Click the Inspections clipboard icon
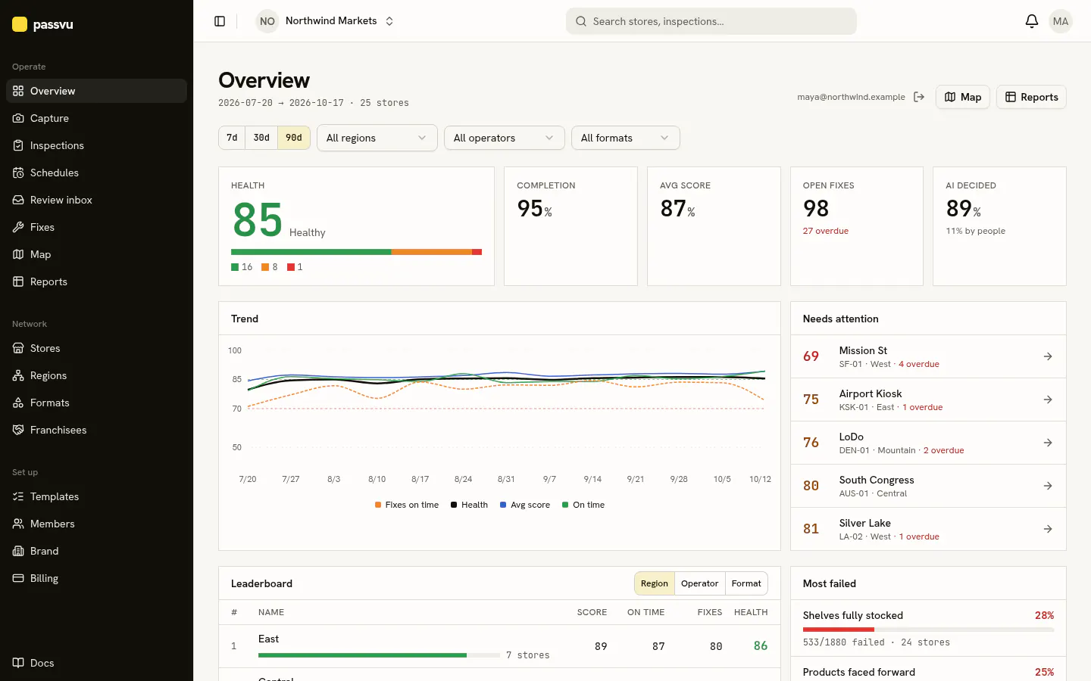 18,145
